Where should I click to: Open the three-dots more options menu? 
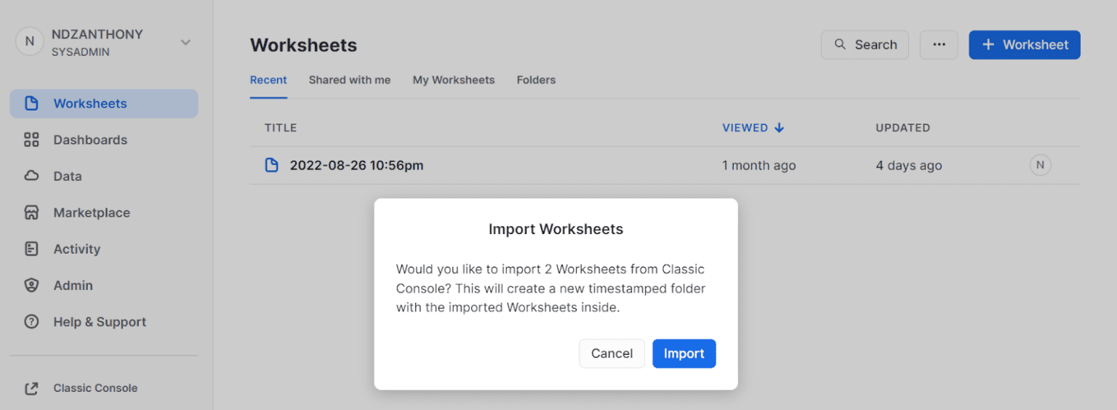pyautogui.click(x=939, y=44)
